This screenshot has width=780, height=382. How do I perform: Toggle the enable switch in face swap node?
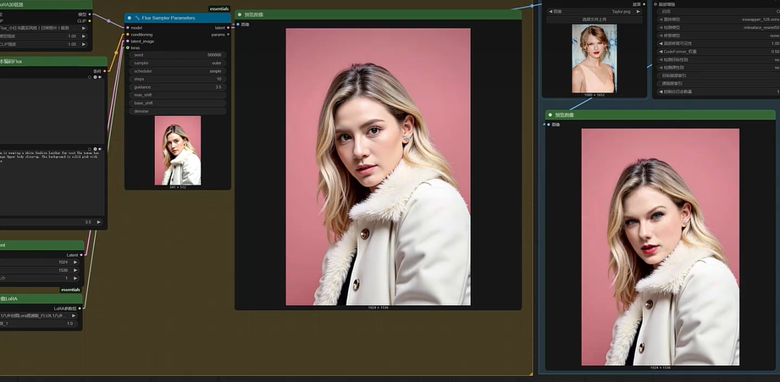(x=719, y=12)
